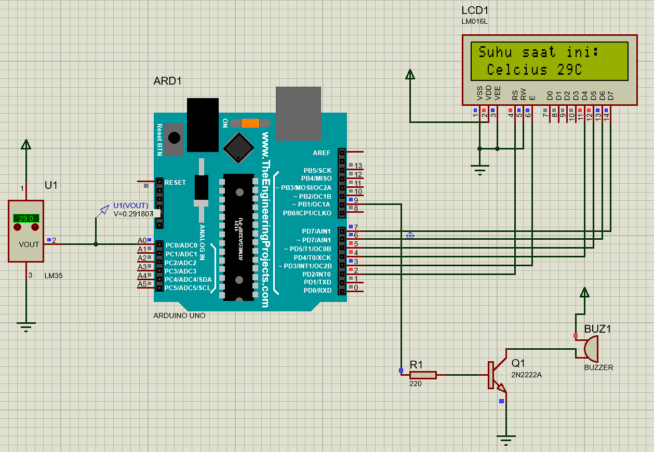Viewport: 654px width, 452px height.
Task: Click the LCD RS pin label
Action: [515, 95]
